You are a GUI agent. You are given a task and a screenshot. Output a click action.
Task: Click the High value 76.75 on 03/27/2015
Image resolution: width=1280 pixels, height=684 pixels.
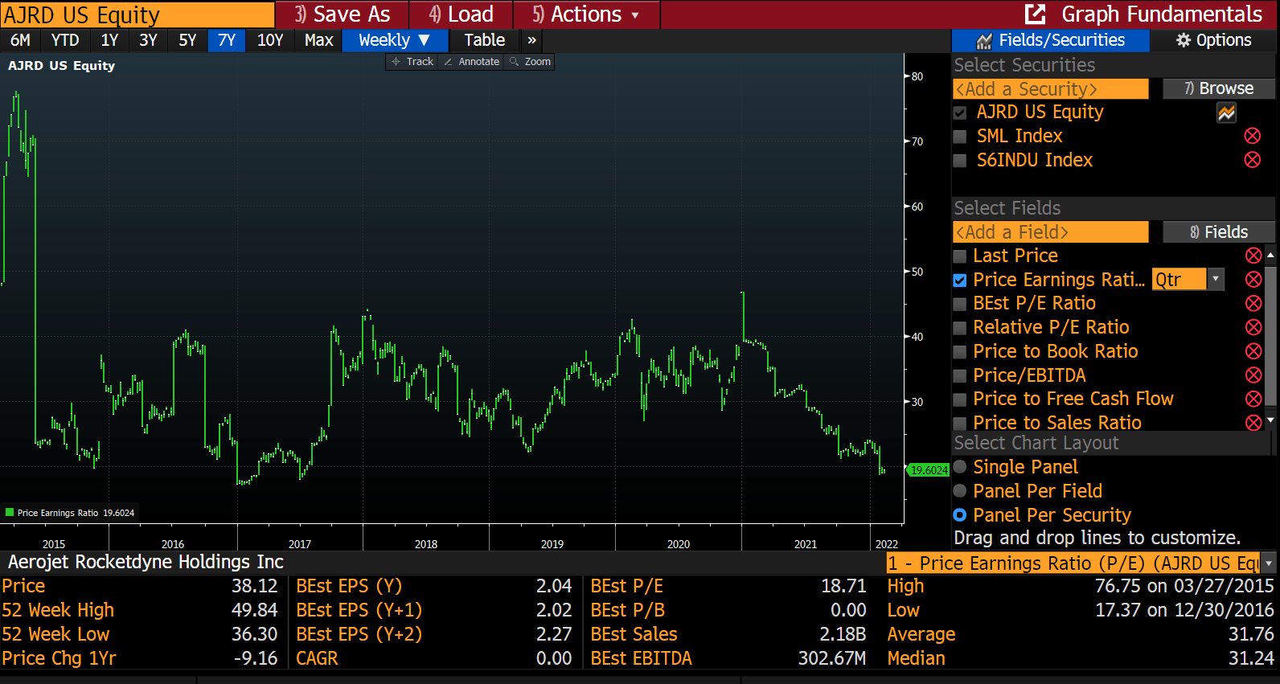tap(1184, 586)
